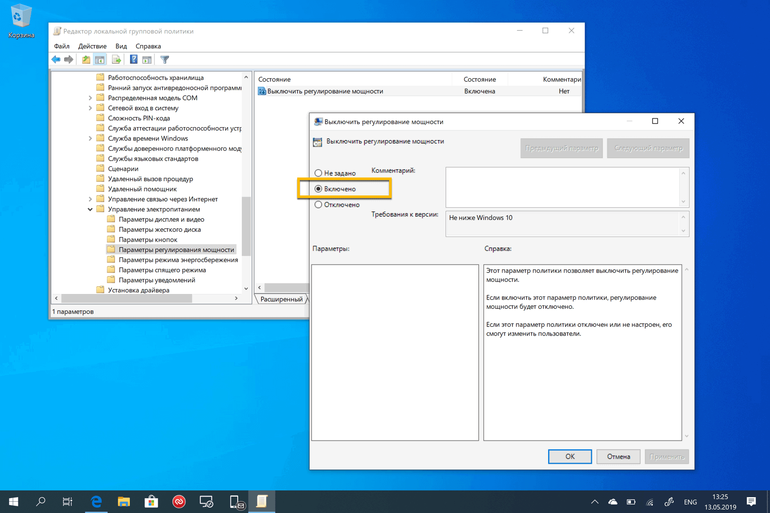Click the tree pane horizontal scrollbar thumb
Image resolution: width=770 pixels, height=513 pixels.
(127, 298)
